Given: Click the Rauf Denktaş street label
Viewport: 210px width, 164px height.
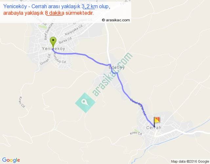Looking at the screenshot, I should tap(49, 31).
